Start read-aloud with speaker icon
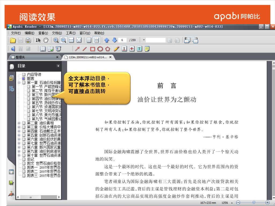The width and height of the screenshot is (275, 206). (13, 49)
